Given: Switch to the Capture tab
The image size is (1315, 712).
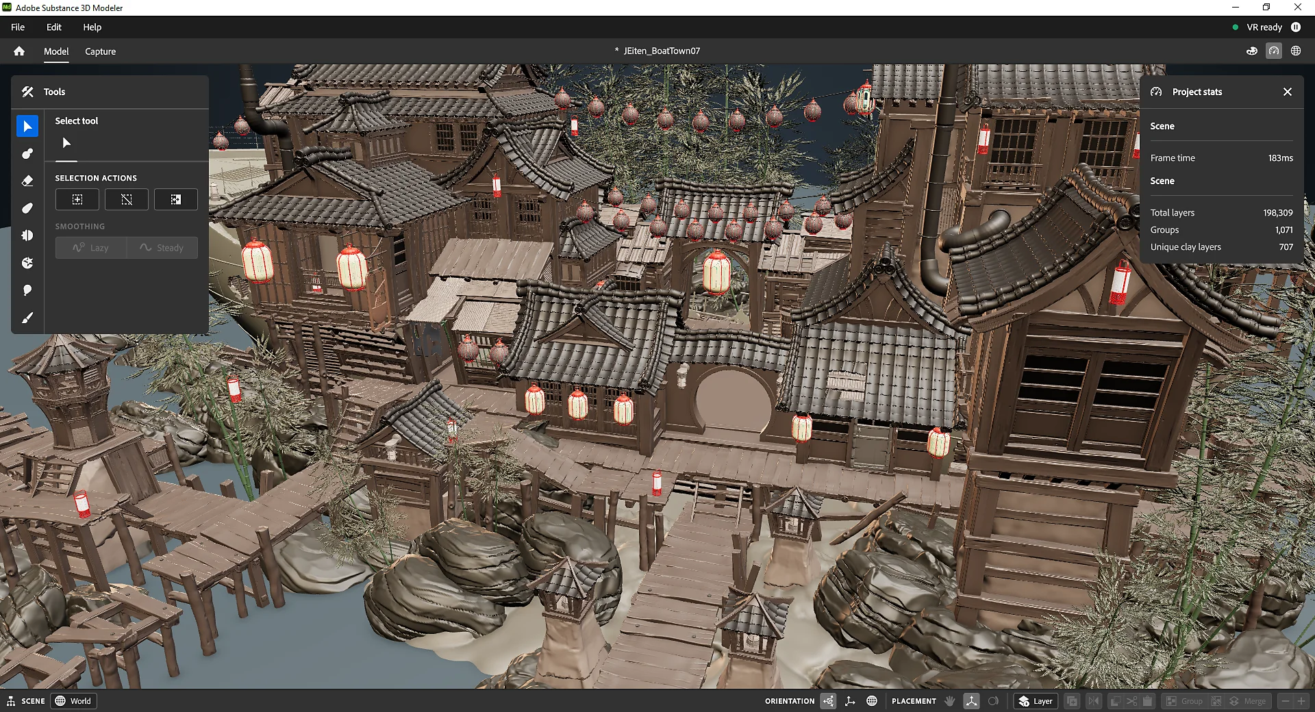Looking at the screenshot, I should point(100,51).
